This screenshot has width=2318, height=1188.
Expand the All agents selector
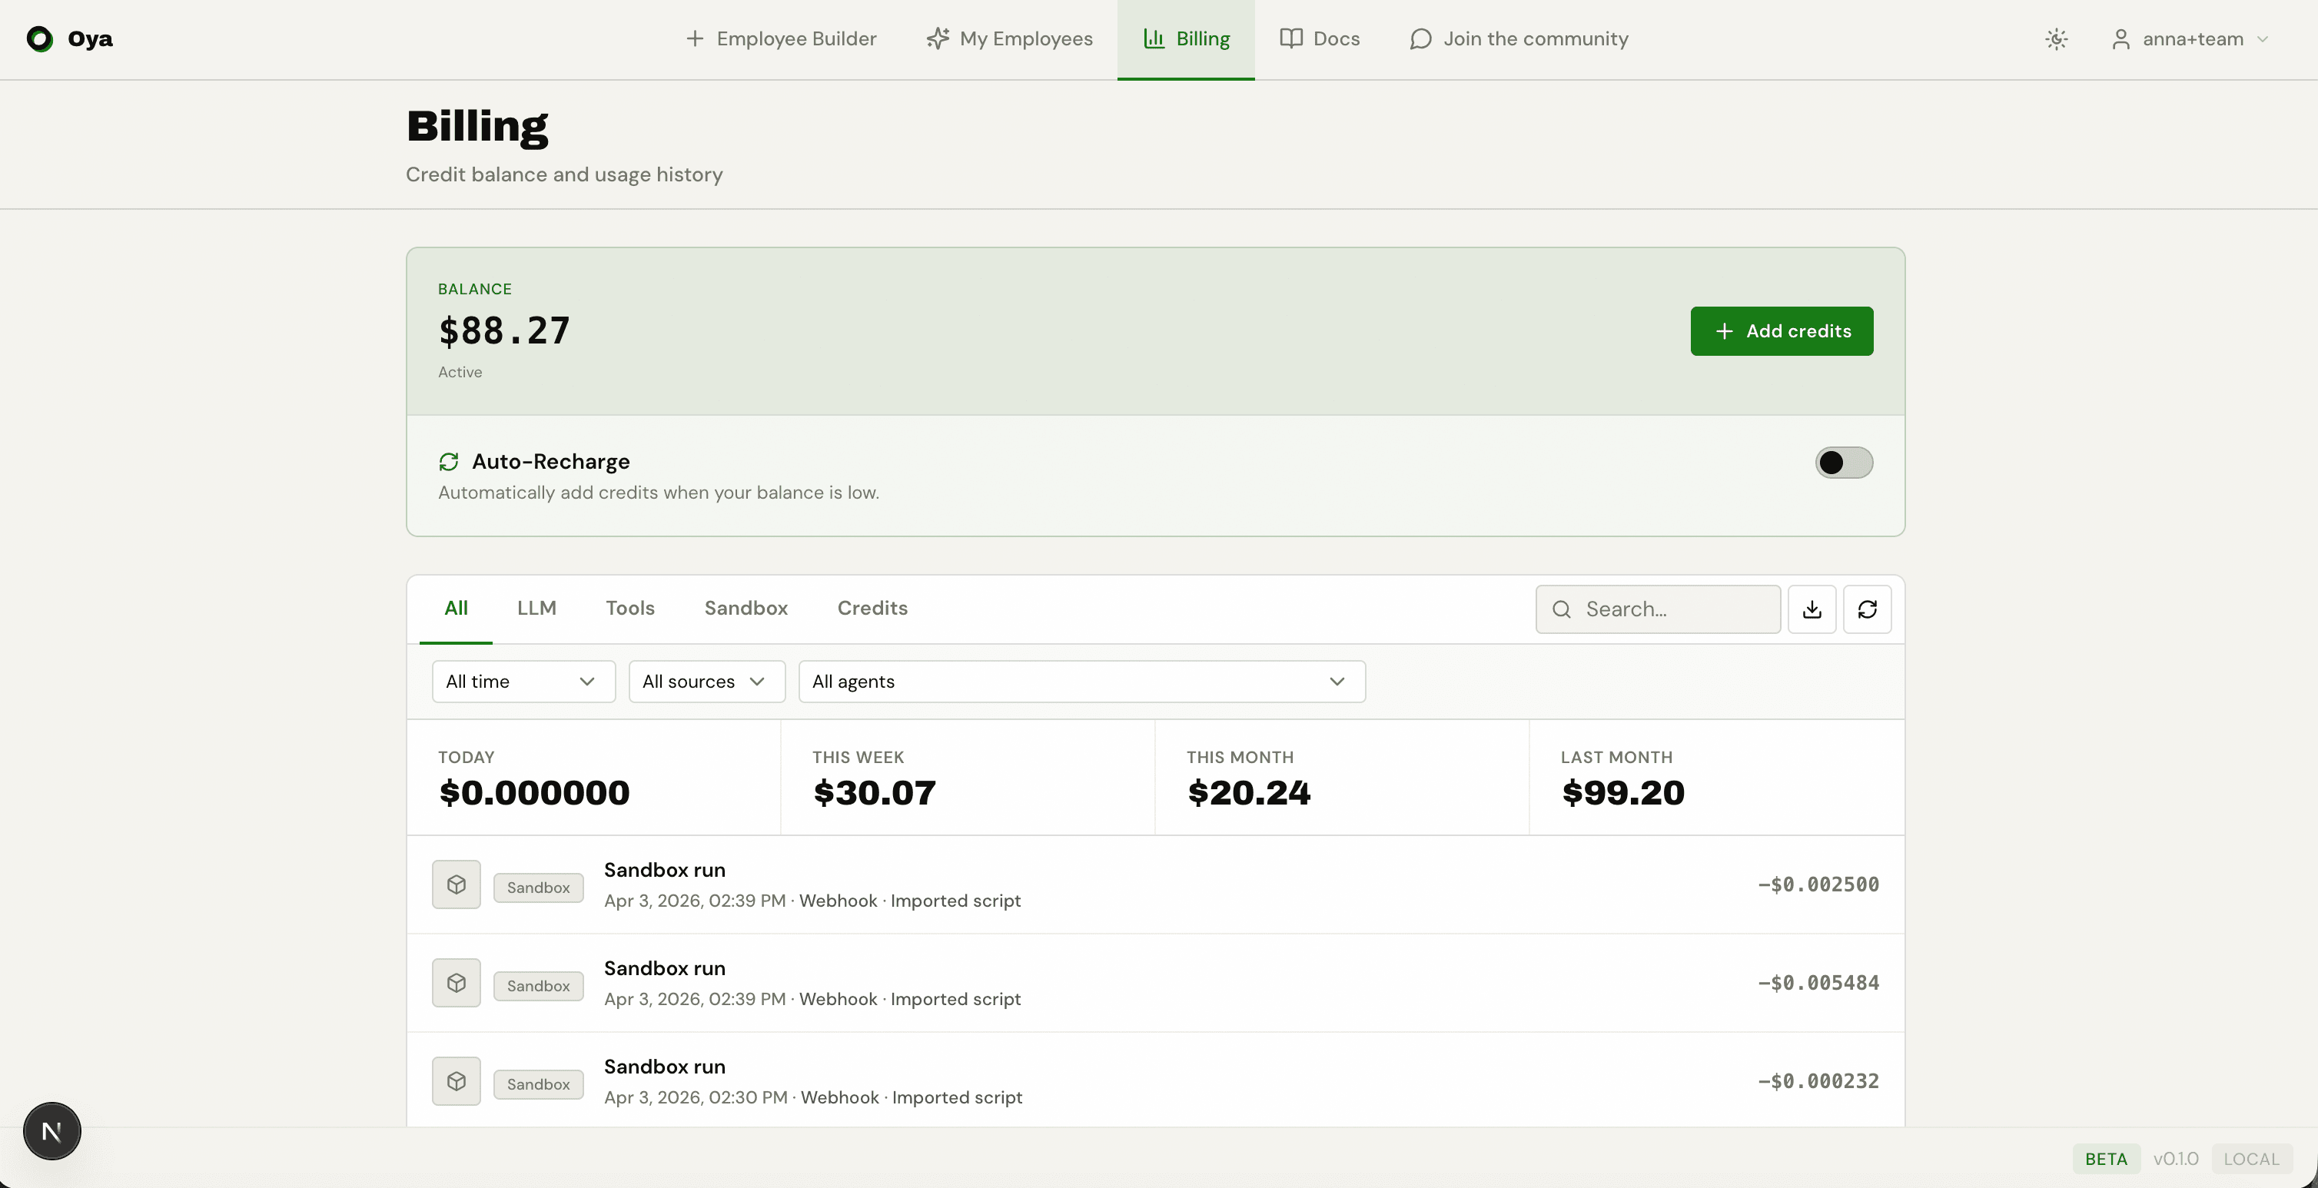click(x=1081, y=682)
